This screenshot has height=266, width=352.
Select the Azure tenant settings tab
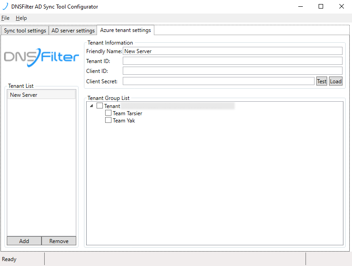pos(125,30)
